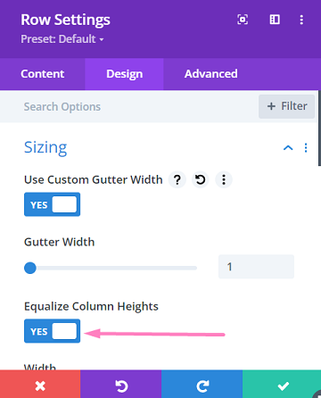Click the help question mark icon

(x=177, y=179)
